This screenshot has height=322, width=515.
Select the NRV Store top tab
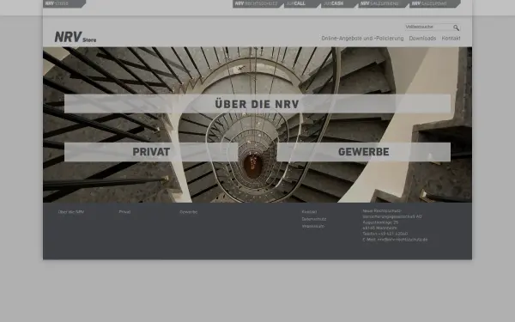tap(64, 3)
